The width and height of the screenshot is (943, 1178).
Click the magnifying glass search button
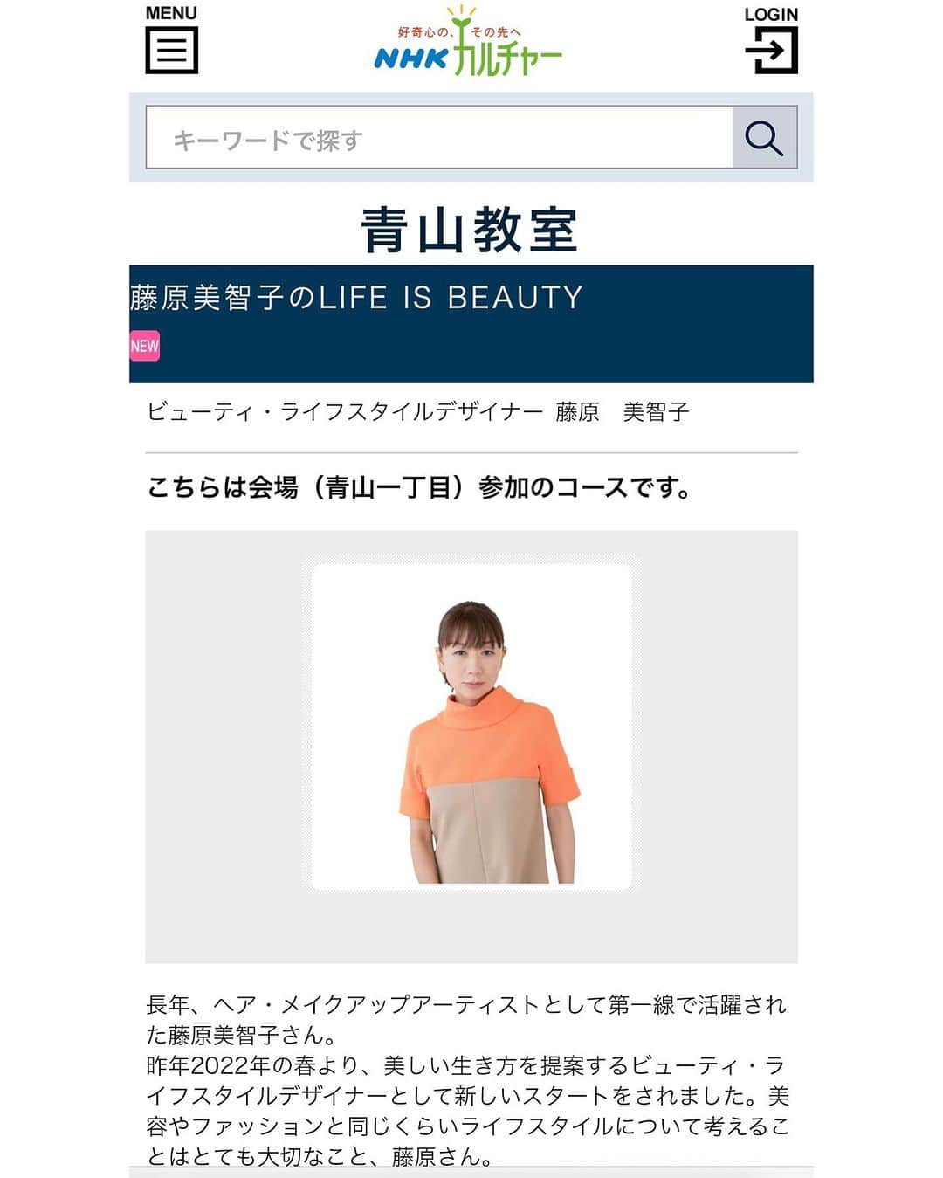click(x=764, y=137)
